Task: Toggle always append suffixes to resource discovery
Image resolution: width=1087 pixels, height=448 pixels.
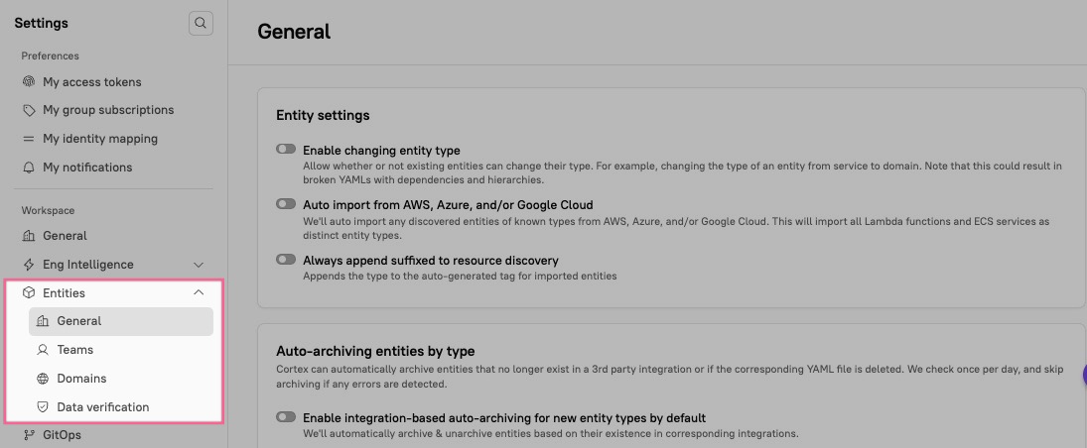Action: pos(286,260)
